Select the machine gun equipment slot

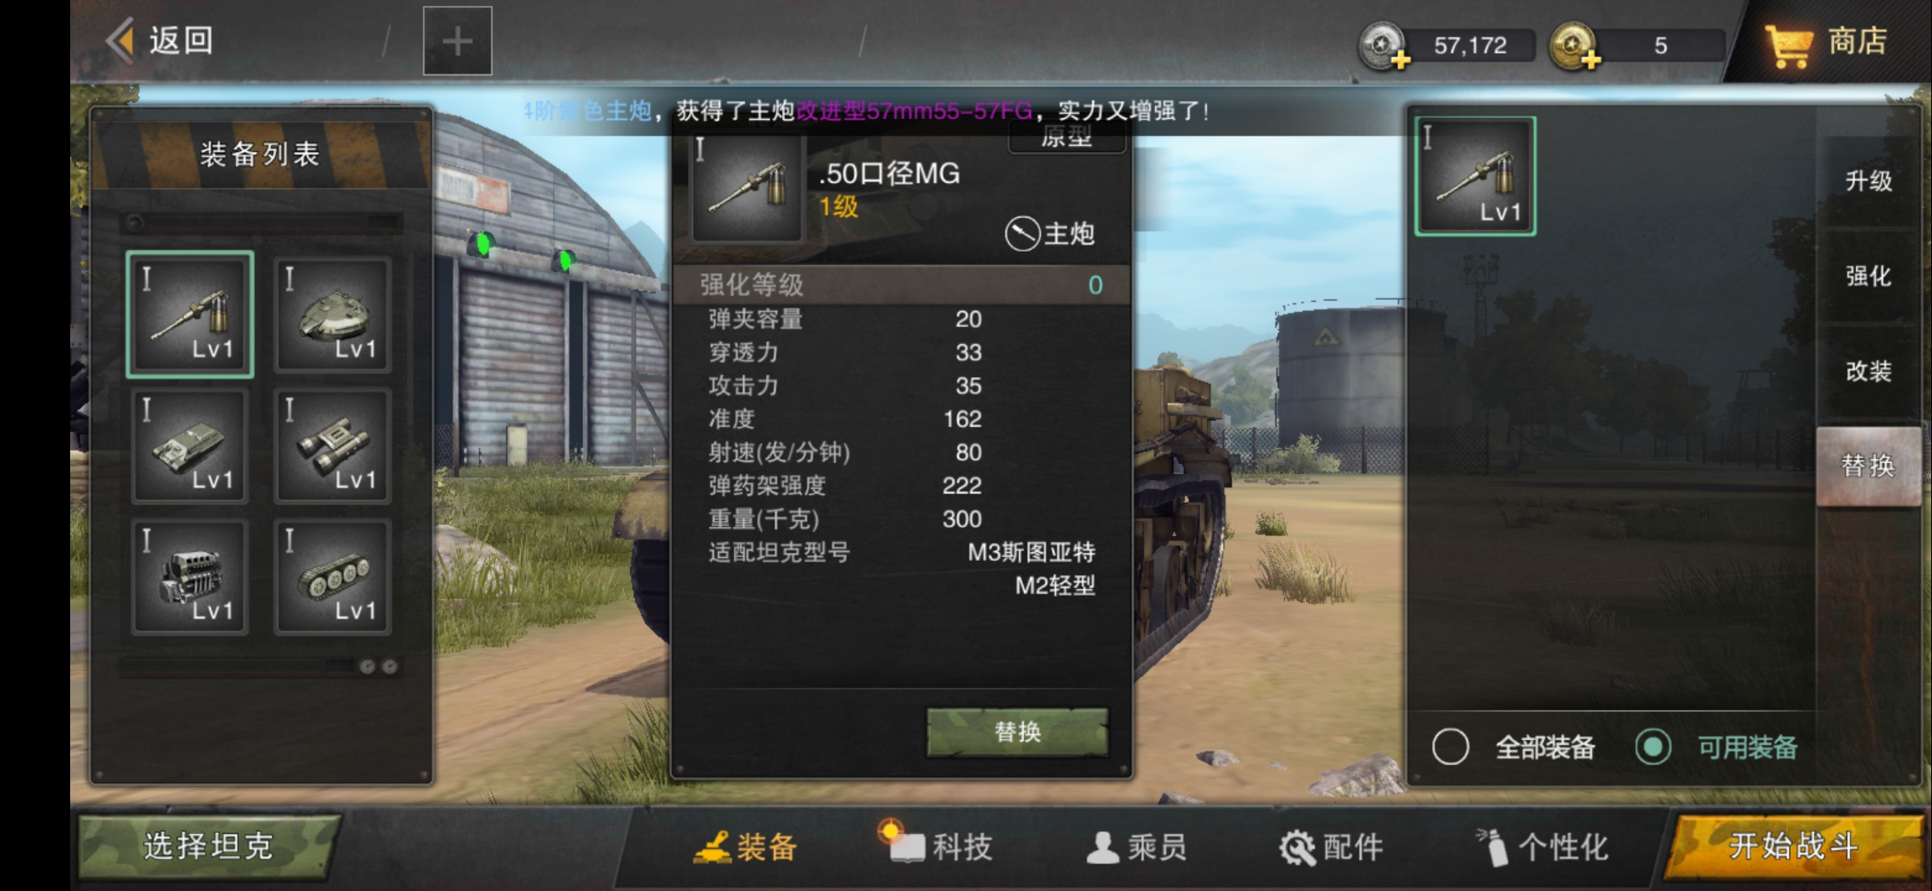pos(190,314)
